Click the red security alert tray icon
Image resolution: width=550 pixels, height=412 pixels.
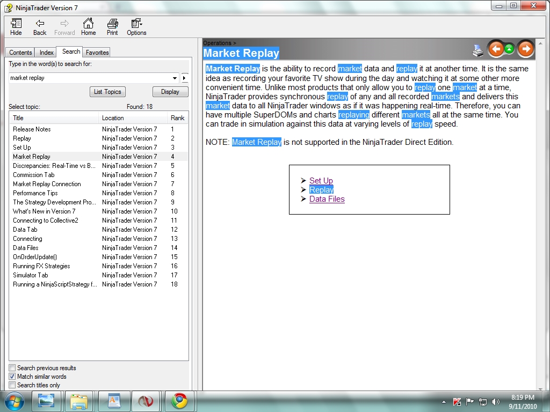(x=457, y=402)
